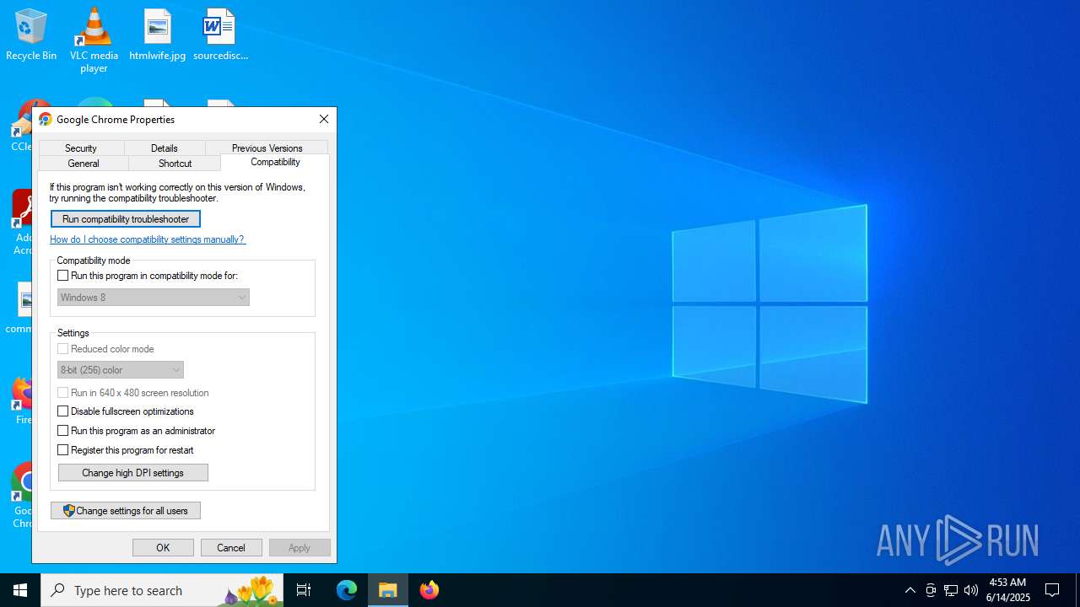Click Change high DPI settings button

click(133, 473)
